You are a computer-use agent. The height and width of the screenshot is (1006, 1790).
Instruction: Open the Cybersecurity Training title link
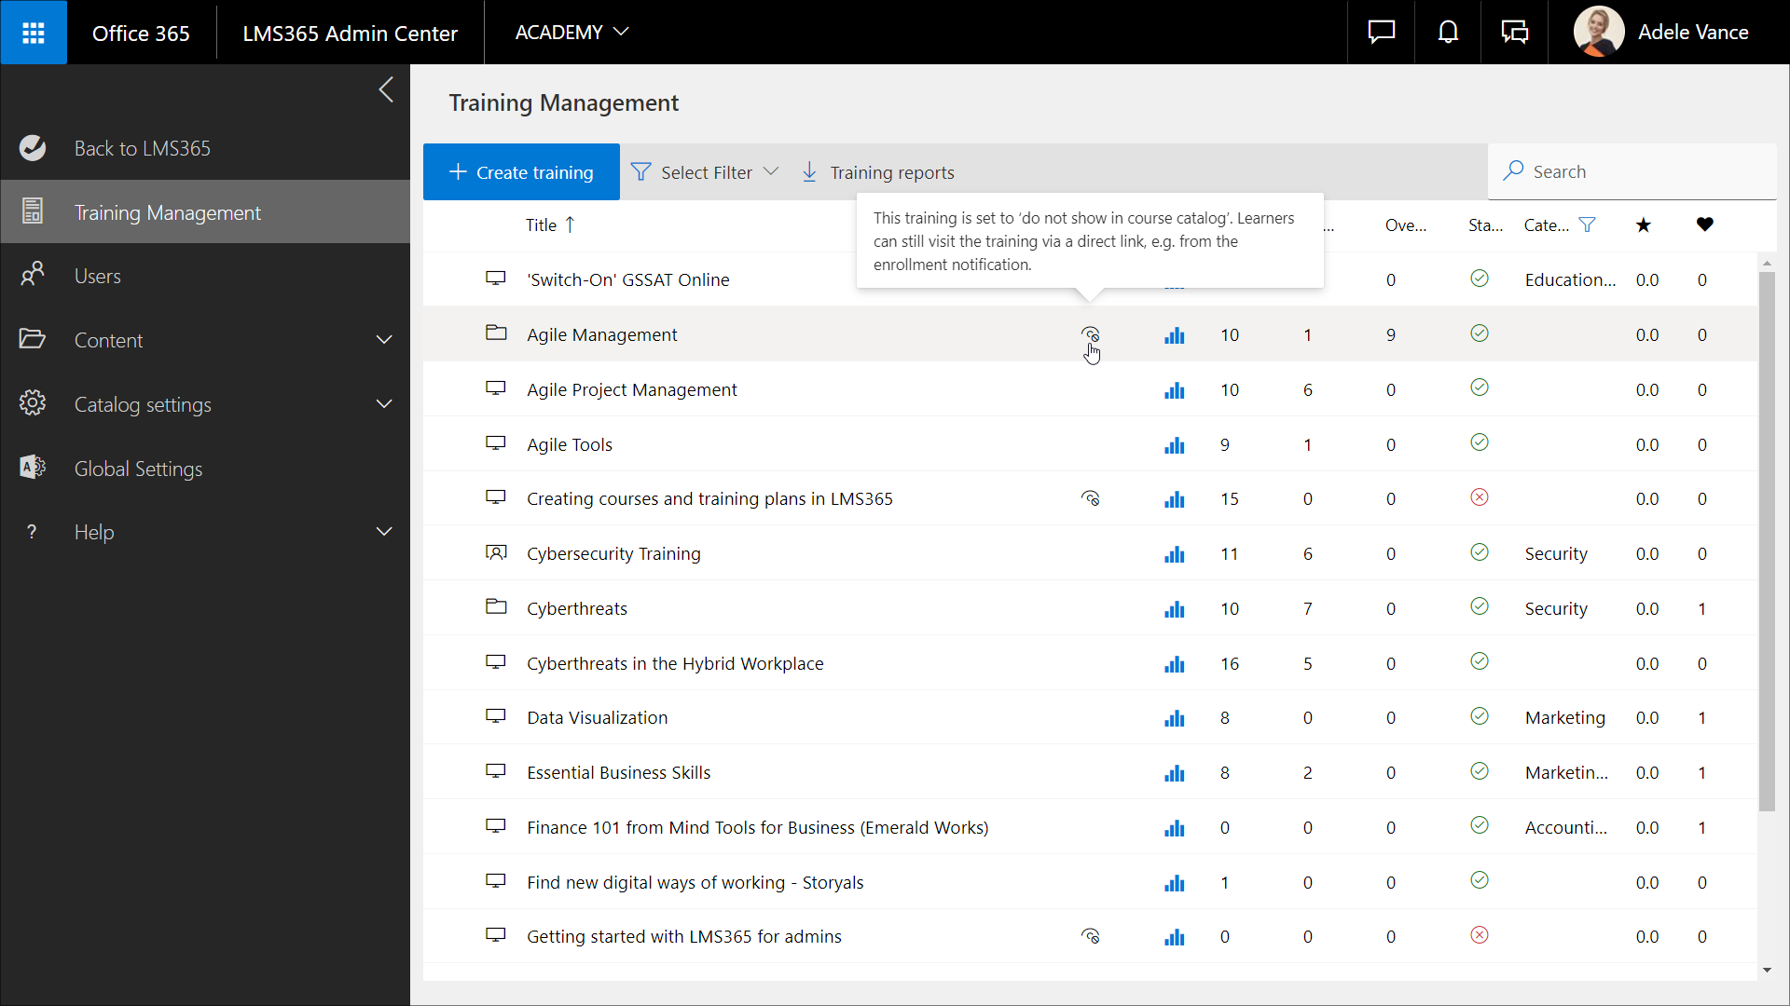613,554
